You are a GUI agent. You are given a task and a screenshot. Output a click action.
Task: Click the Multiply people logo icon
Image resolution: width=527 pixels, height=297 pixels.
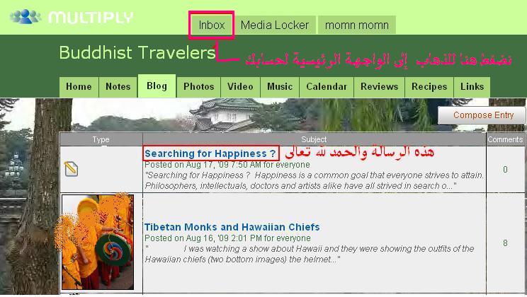coord(25,16)
